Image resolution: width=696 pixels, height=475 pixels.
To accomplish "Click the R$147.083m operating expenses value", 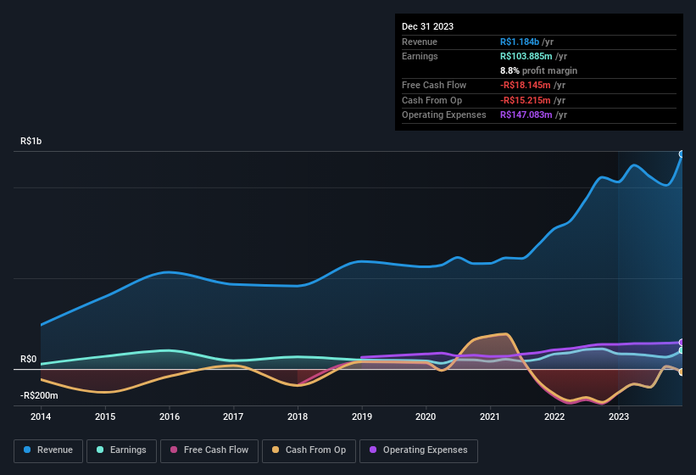I will tap(526, 115).
